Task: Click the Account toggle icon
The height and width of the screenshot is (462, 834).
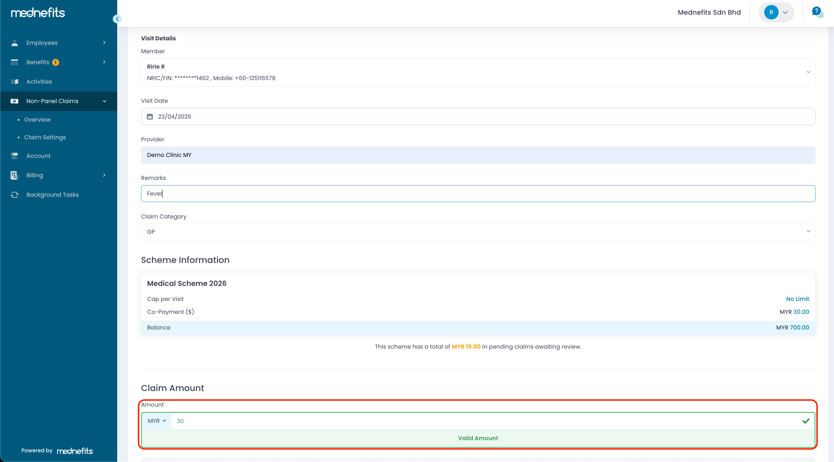Action: click(x=14, y=156)
